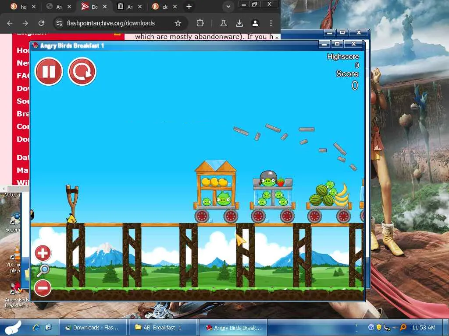449x336 pixels.
Task: View site information icon in address bar
Action: coord(59,23)
